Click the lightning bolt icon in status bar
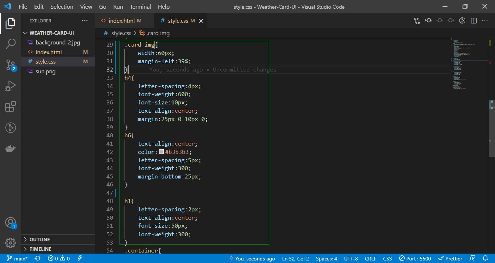 coord(80,258)
